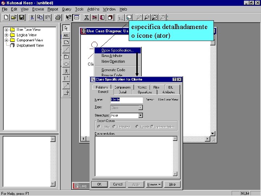Screen dimensions: 261x196
Task: Click the Help button in Class Specification
Action: (172, 184)
